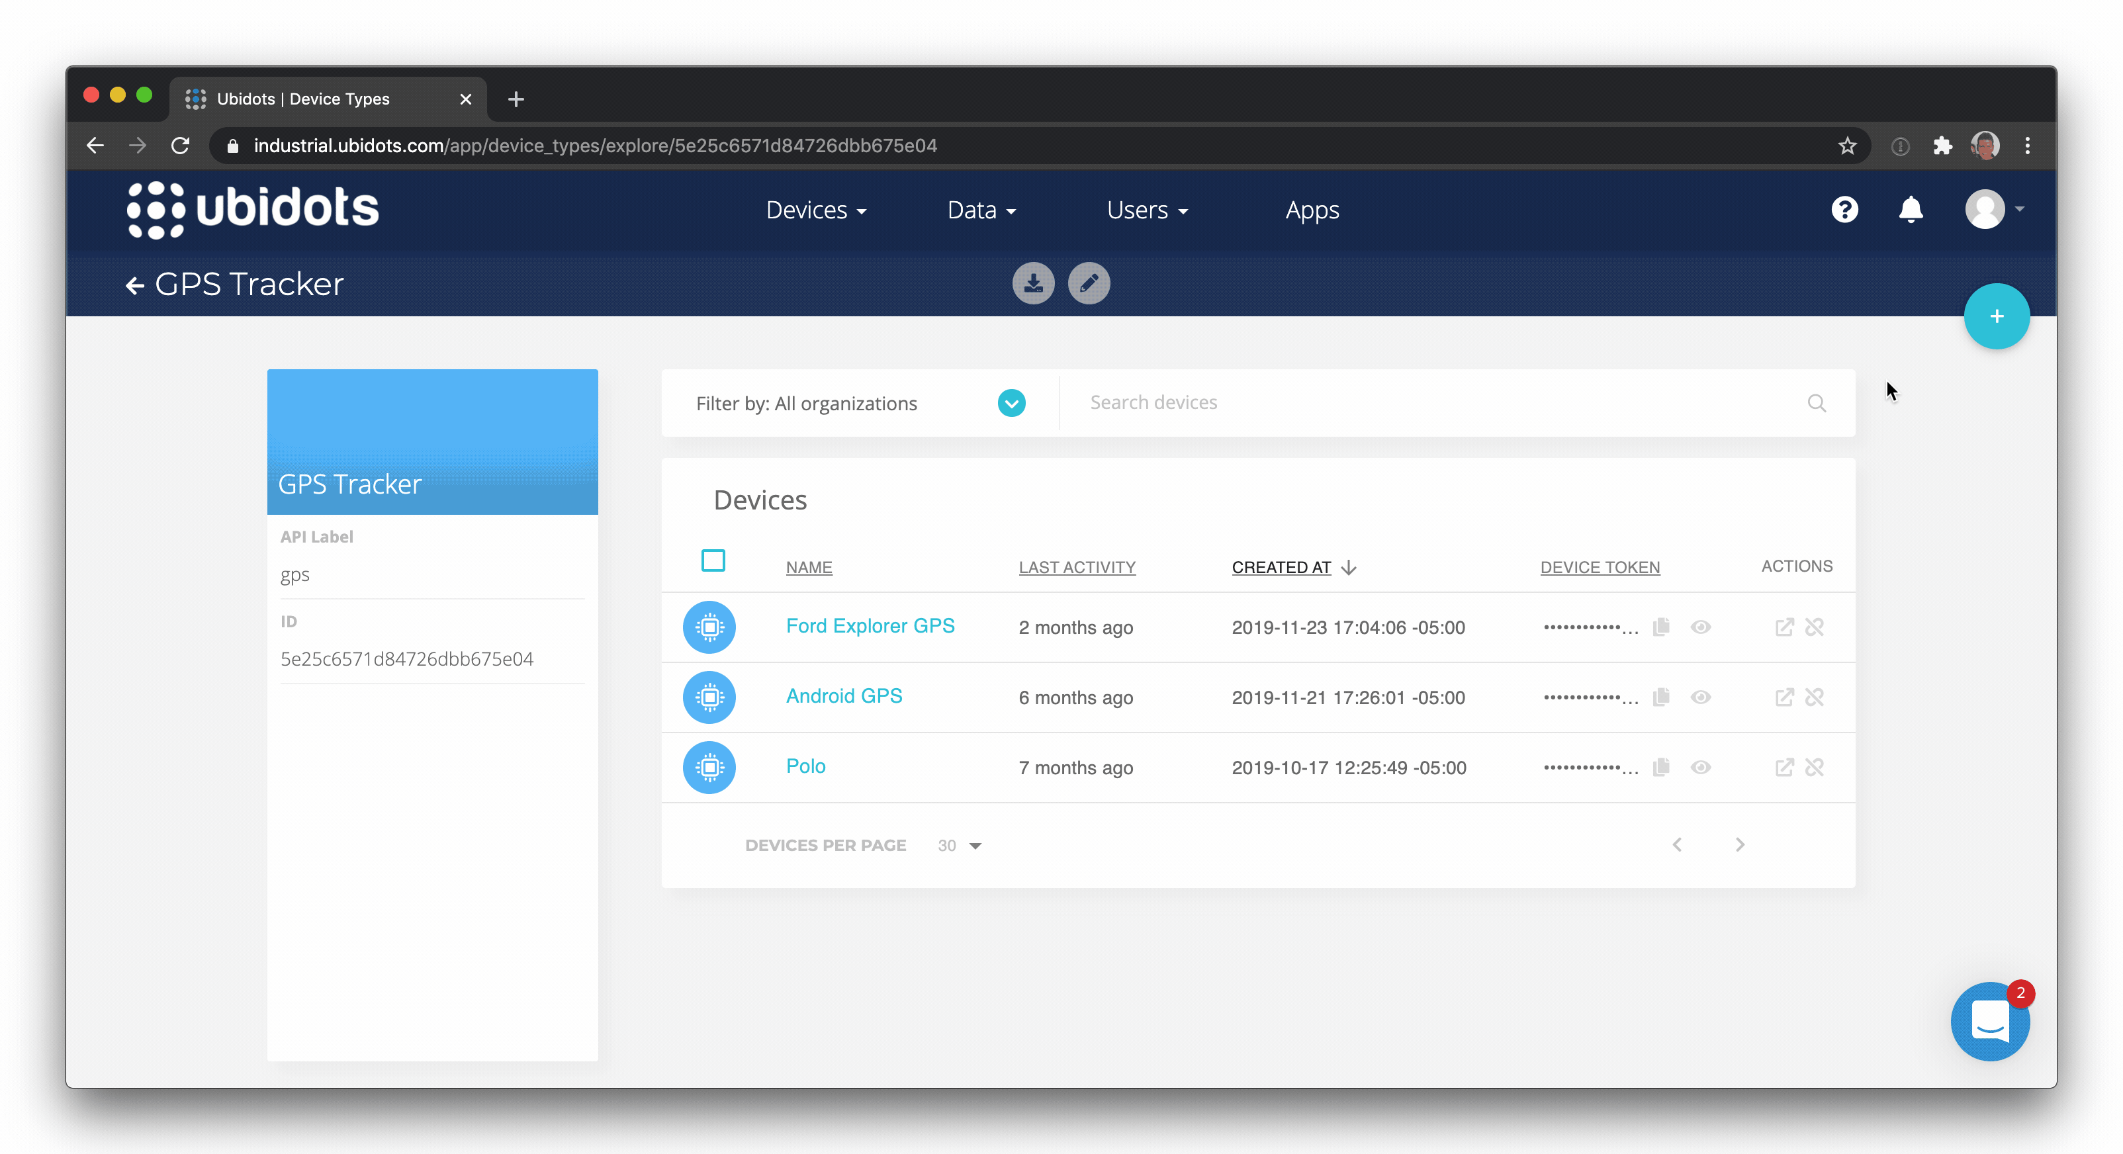Open Android GPS device in new window icon

pyautogui.click(x=1784, y=697)
